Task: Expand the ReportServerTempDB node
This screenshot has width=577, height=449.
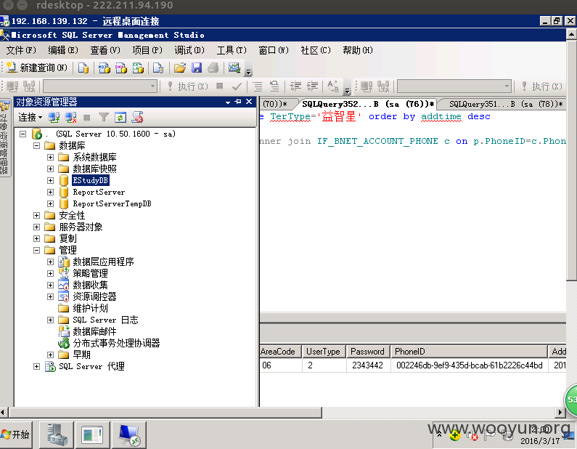Action: point(50,203)
